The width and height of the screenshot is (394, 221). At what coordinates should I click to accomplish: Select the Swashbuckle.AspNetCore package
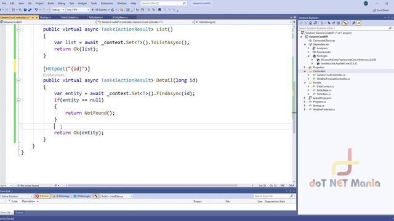339,64
